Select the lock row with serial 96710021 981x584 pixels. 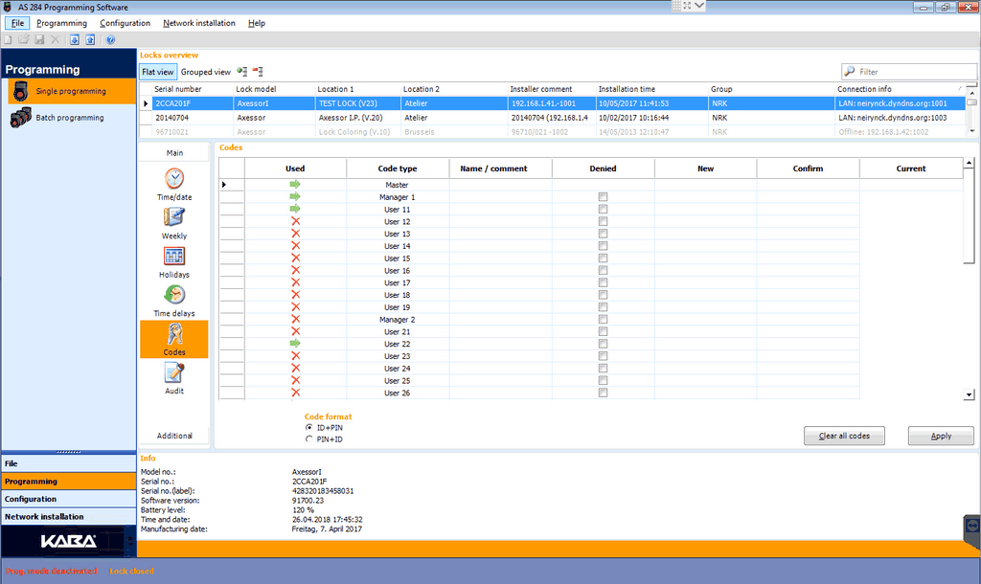(552, 132)
